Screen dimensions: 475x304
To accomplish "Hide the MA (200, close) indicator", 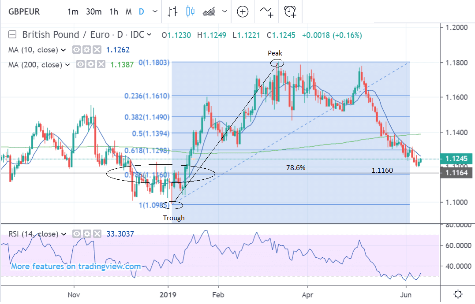I will click(81, 64).
